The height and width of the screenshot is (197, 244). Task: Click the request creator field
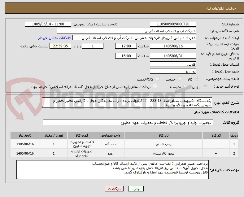click(x=134, y=38)
